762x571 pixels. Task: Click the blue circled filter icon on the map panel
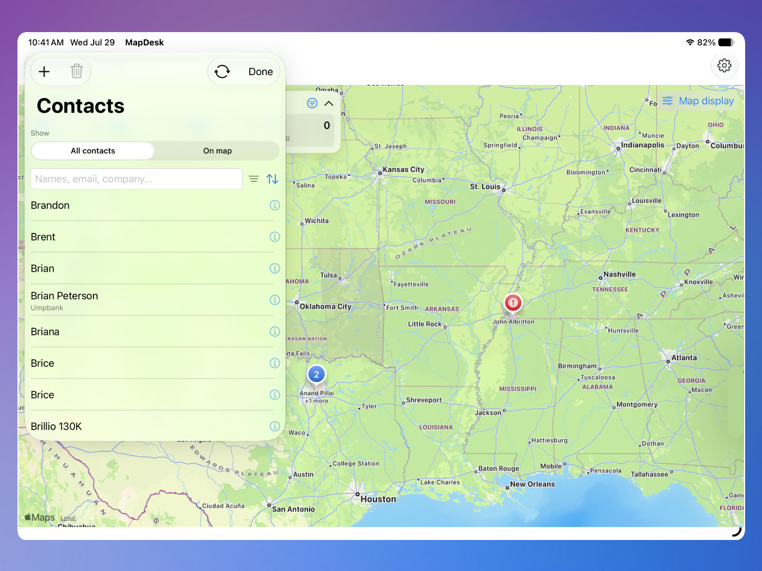point(312,103)
